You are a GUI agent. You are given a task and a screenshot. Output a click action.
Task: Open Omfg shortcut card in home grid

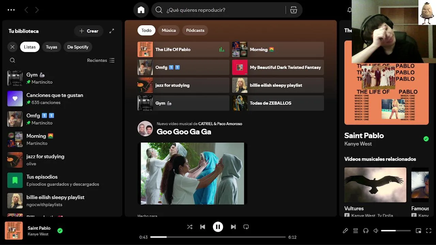(x=184, y=67)
